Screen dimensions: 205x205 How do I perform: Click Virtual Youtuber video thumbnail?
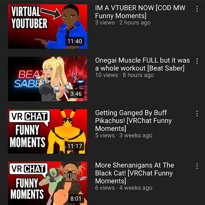pyautogui.click(x=48, y=26)
